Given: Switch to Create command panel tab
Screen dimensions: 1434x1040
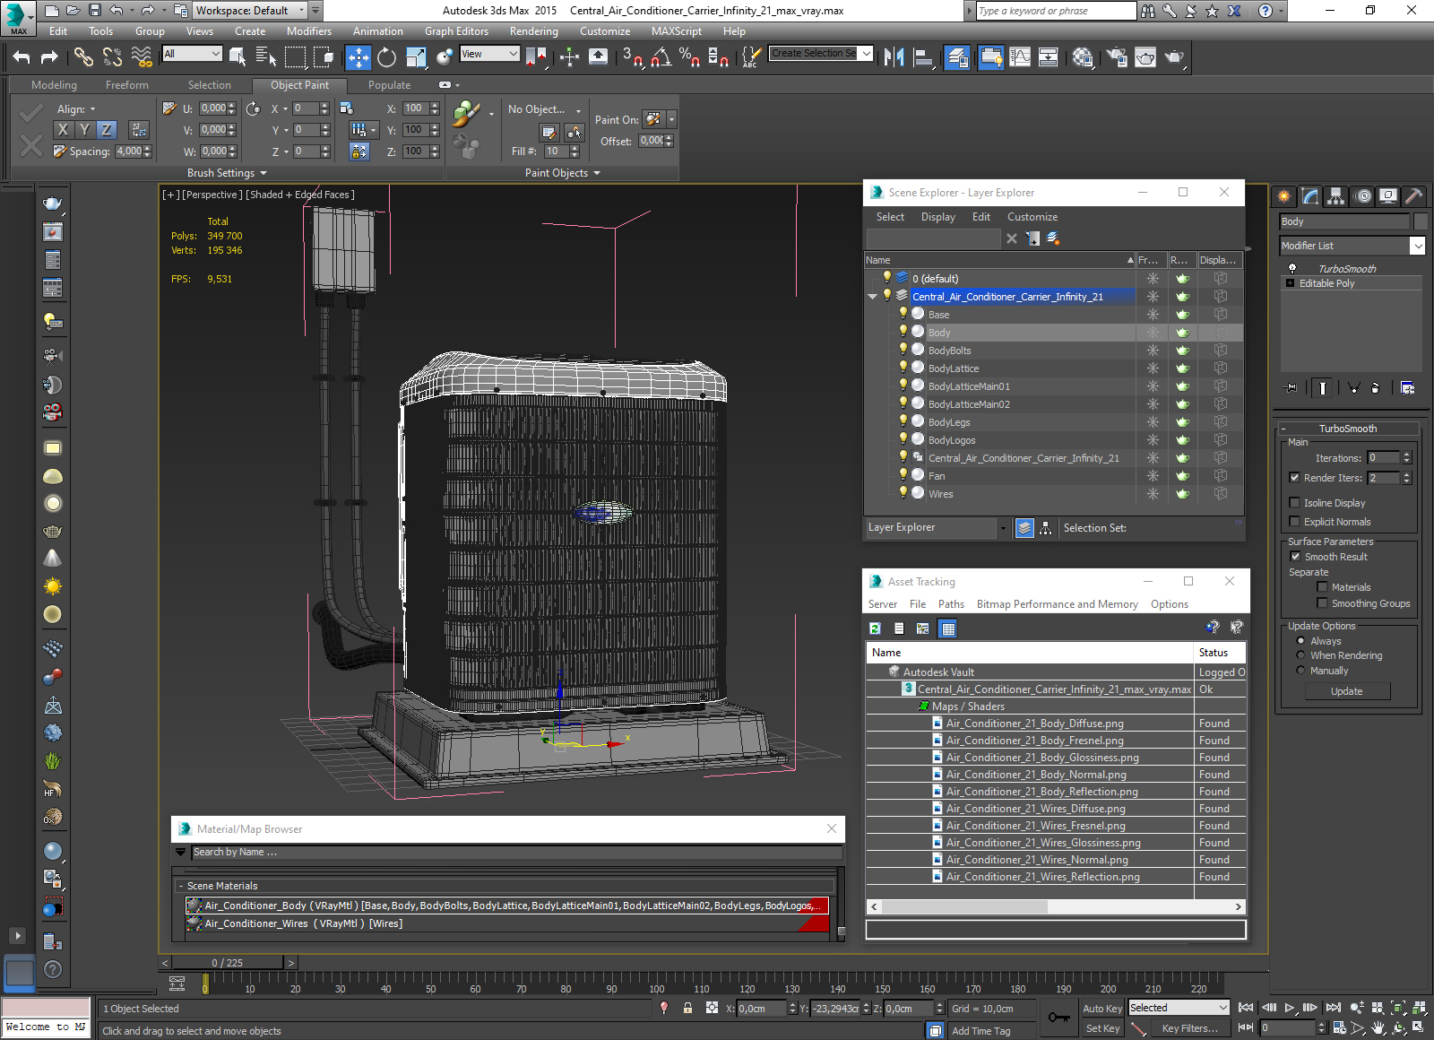Looking at the screenshot, I should [x=1284, y=196].
